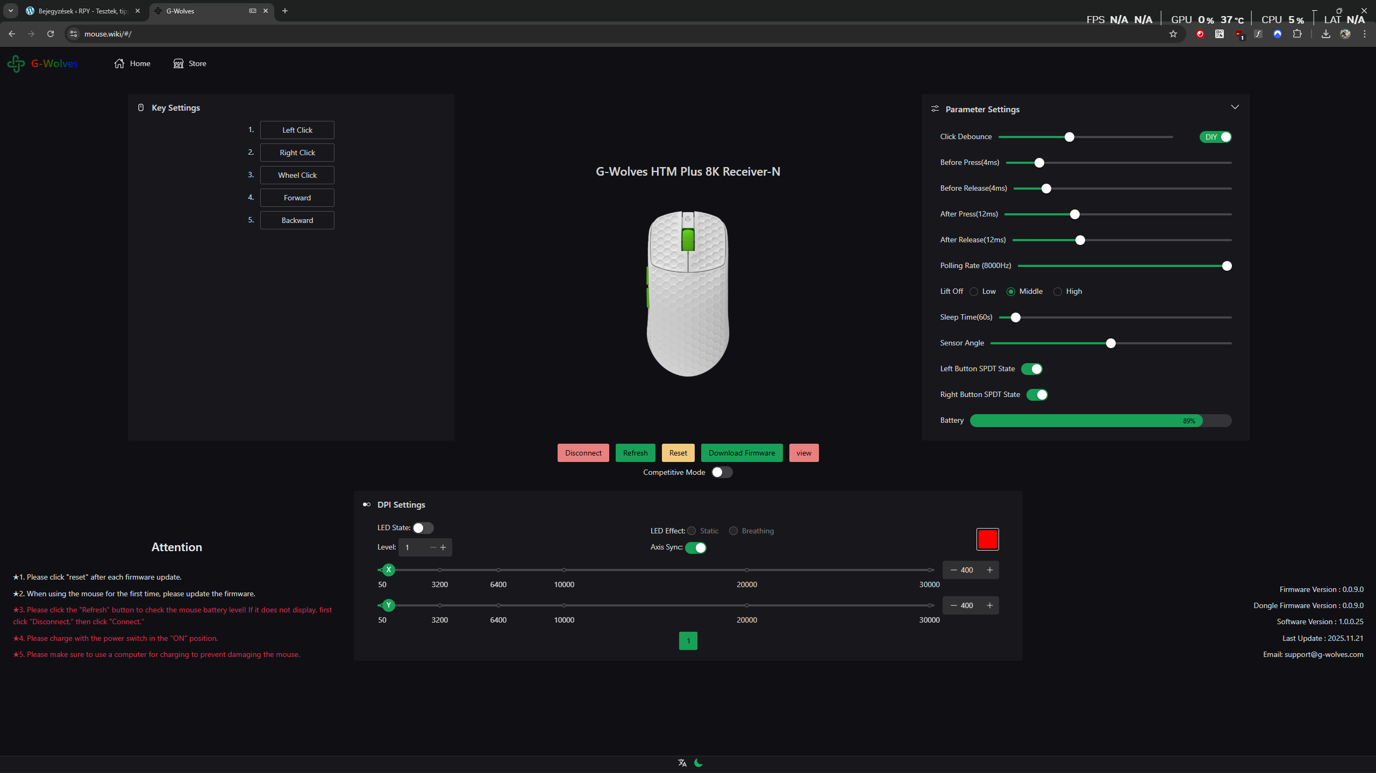Toggle the Competitive Mode switch
The height and width of the screenshot is (773, 1376).
pyautogui.click(x=722, y=472)
